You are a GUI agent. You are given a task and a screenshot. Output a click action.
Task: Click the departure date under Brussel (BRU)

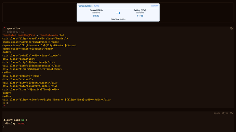pyautogui.click(x=96, y=13)
